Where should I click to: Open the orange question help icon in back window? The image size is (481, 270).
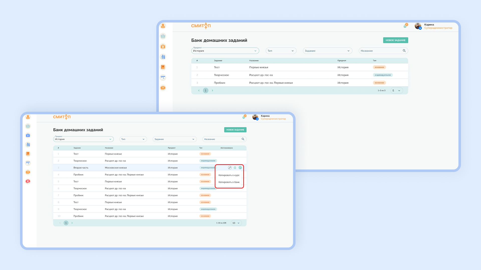pos(163,88)
